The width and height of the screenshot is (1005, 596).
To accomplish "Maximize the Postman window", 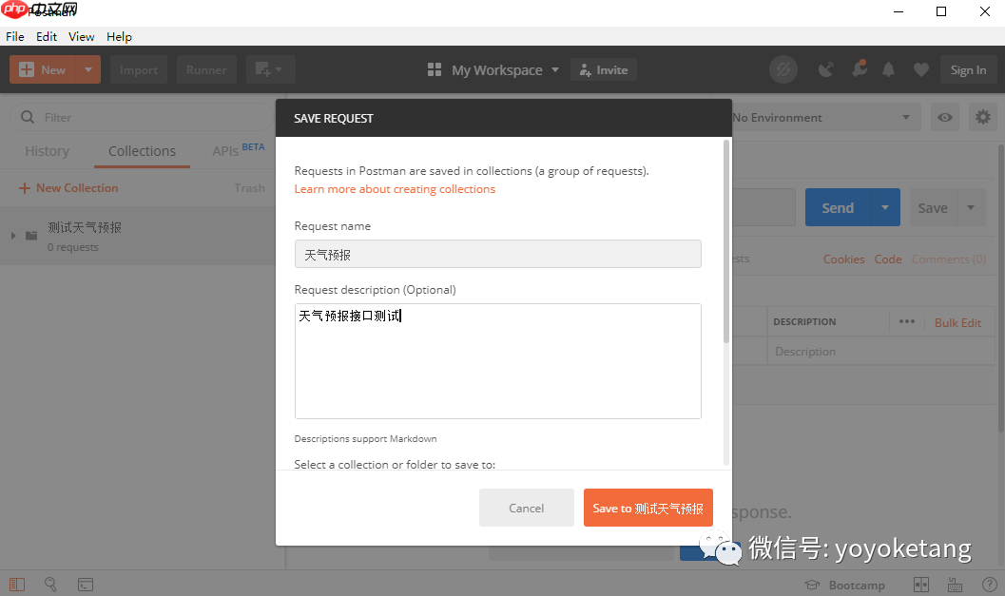I will pyautogui.click(x=941, y=11).
